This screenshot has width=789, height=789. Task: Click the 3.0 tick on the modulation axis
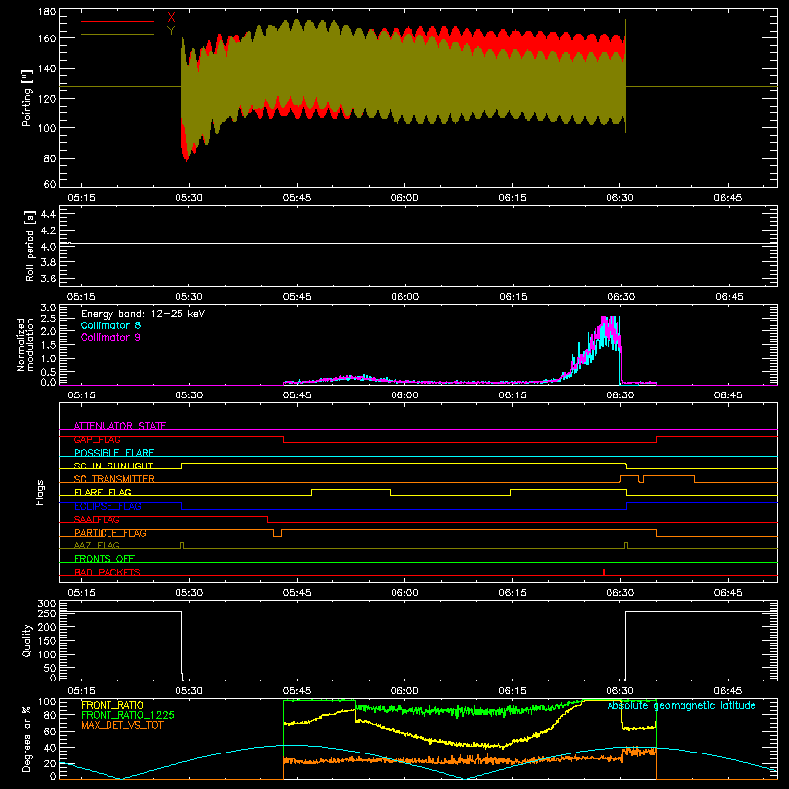(48, 307)
